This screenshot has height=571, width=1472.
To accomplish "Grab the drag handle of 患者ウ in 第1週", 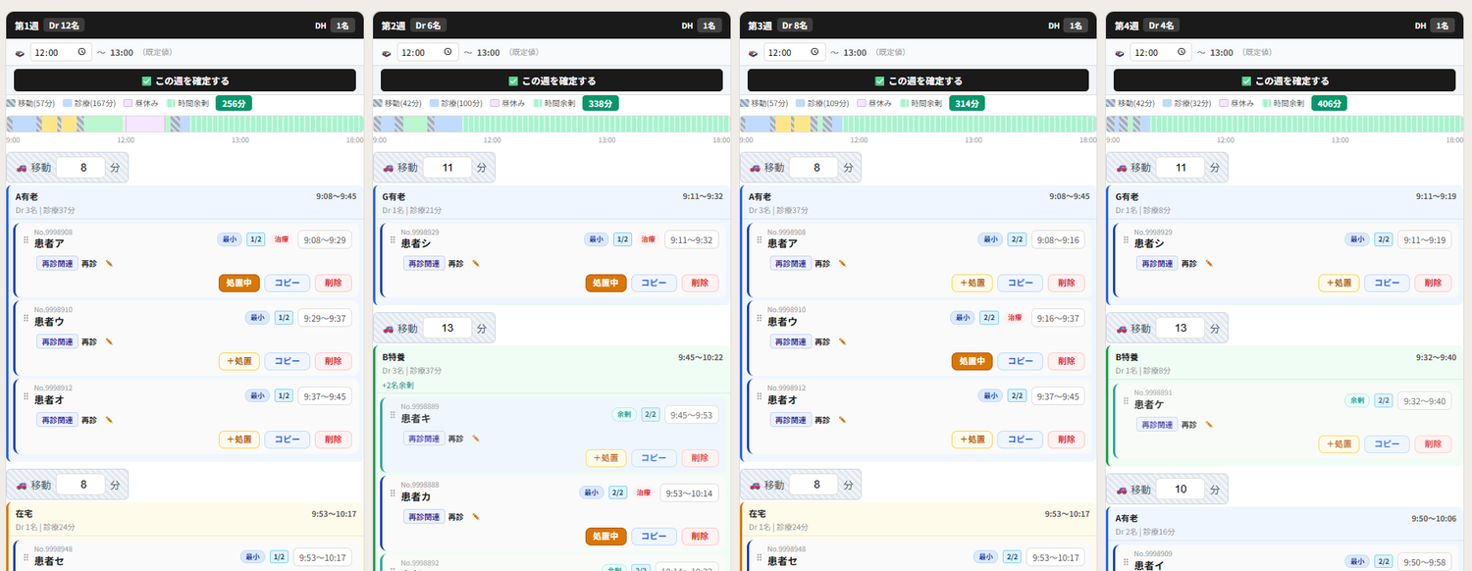I will point(26,318).
